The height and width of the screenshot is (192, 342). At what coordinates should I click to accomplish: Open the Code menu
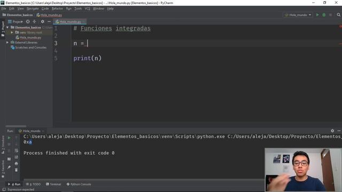[45, 9]
